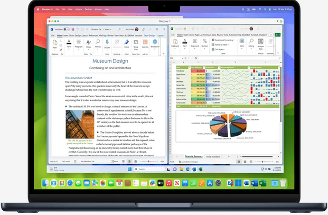328x215 pixels.
Task: Open the View menu in macOS menu bar
Action: click(70, 10)
